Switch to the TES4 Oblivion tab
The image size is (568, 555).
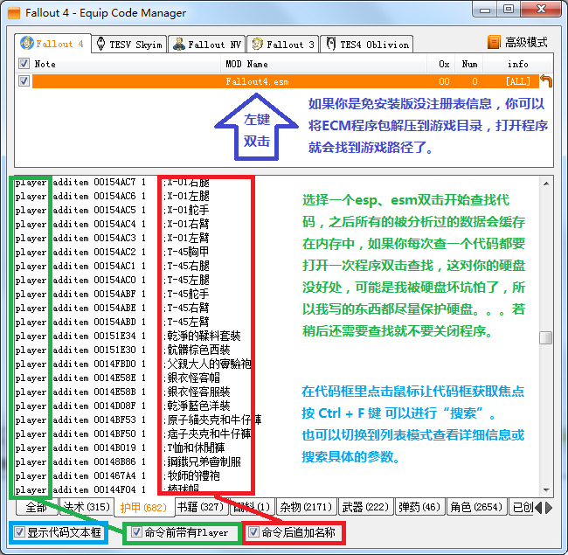367,45
